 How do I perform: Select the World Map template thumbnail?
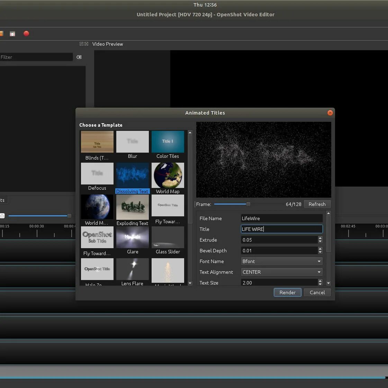[x=168, y=175]
